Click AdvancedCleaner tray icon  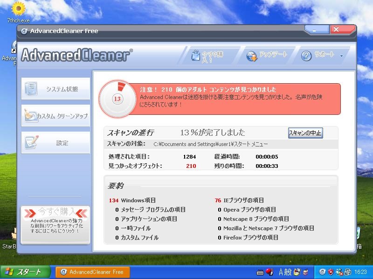click(322, 272)
